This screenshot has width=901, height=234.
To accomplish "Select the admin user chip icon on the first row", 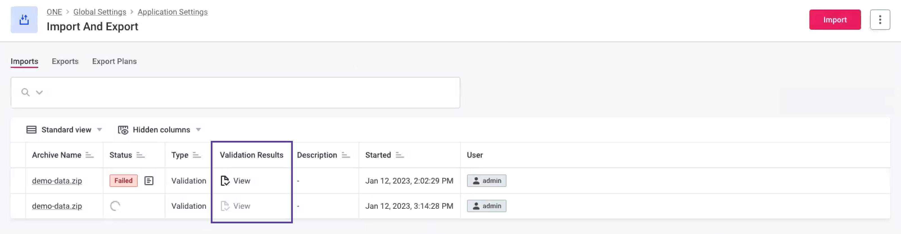I will (x=476, y=181).
